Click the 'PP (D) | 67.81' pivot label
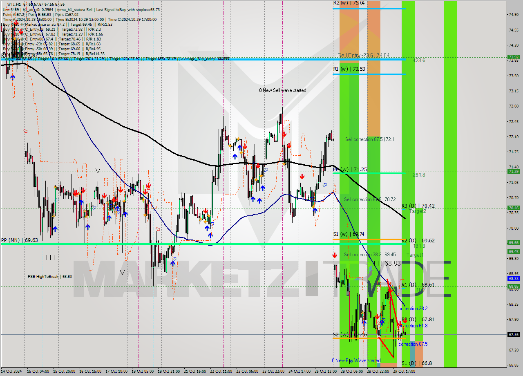Viewport: 523px width, 376px height. [x=418, y=320]
